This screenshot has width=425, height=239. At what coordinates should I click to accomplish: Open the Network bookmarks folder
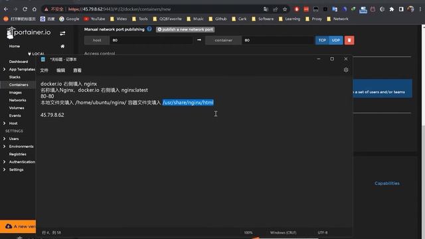pos(338,19)
